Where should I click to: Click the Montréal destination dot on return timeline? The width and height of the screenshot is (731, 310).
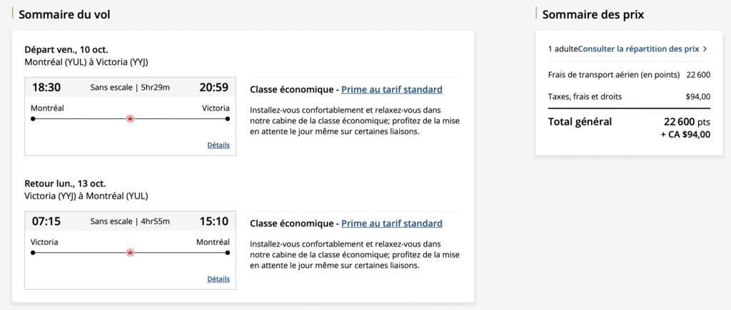227,253
